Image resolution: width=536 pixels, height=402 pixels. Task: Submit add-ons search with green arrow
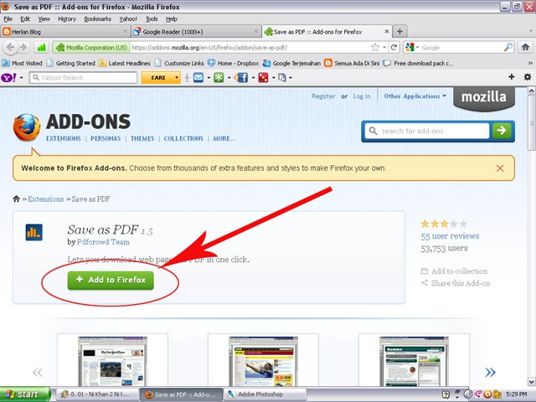(502, 131)
